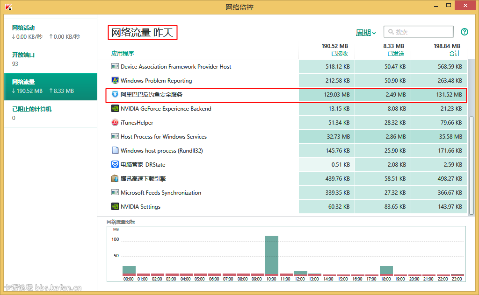This screenshot has width=479, height=295.
Task: Click the 131.52 MB total cell
Action: pos(439,94)
